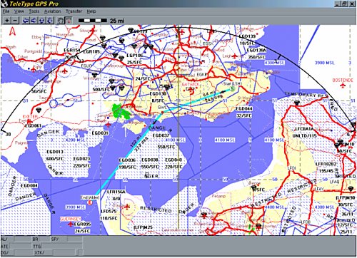Zoom in with the plus button
Screen dimensions: 357x258
7,21
